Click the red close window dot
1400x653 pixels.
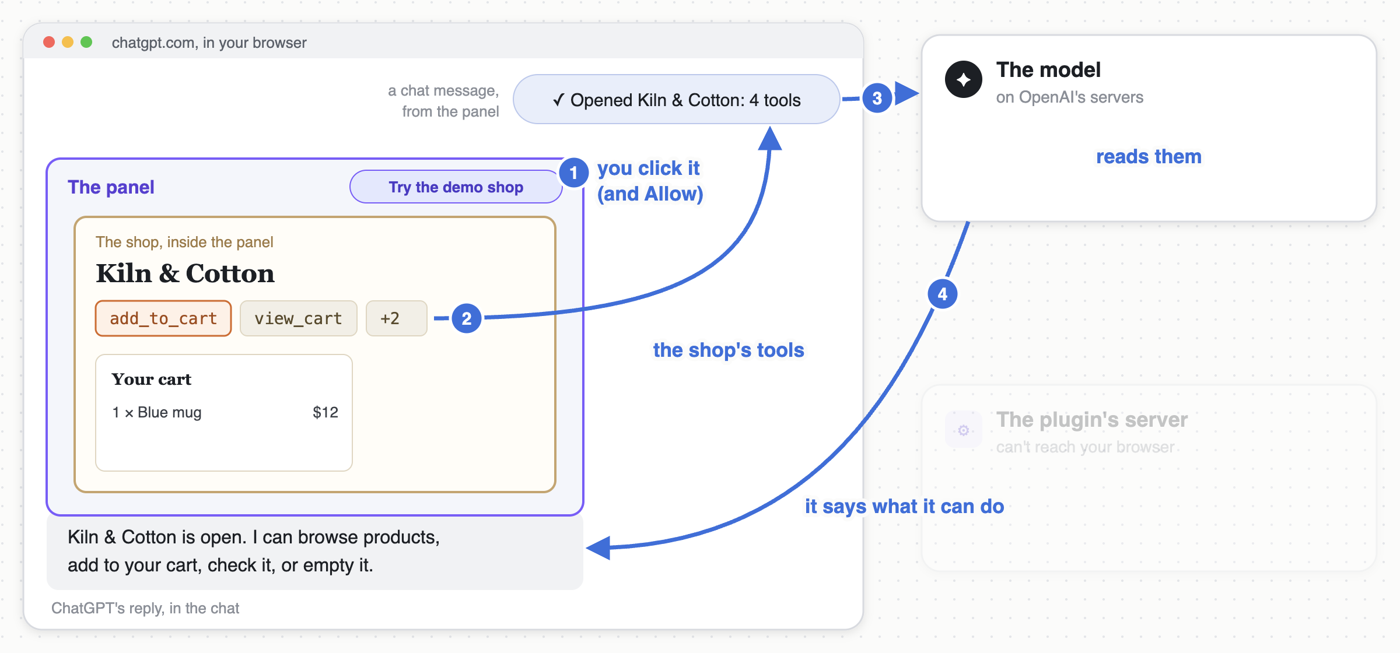[49, 42]
